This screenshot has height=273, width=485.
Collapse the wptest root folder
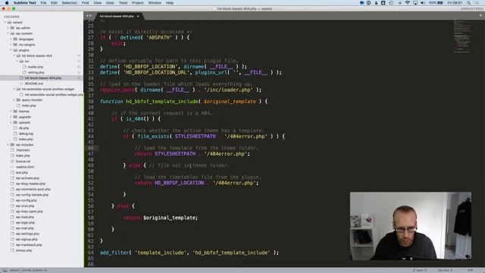(x=5, y=22)
